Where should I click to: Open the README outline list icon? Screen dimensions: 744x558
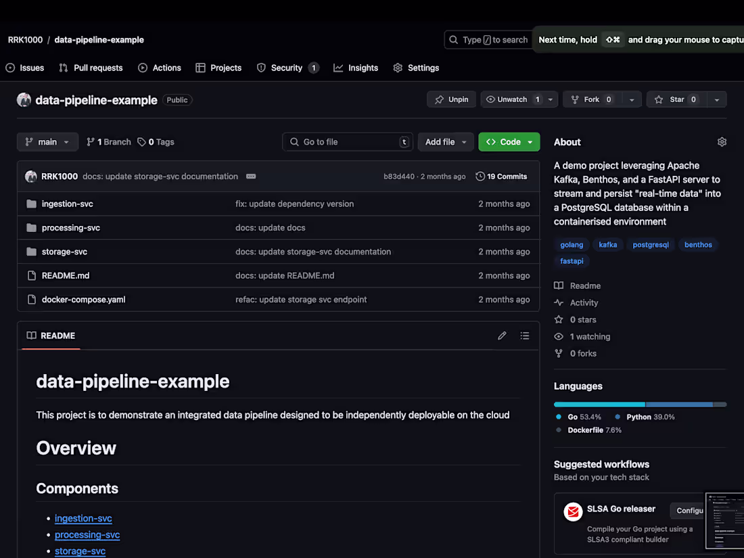(x=525, y=335)
